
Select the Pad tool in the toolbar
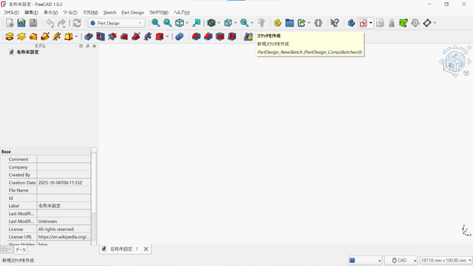[9, 36]
